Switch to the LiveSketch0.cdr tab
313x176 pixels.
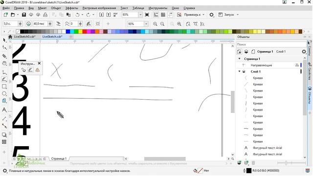24,37
